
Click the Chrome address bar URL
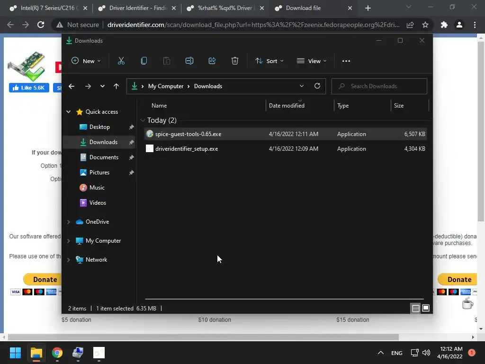pos(253,25)
